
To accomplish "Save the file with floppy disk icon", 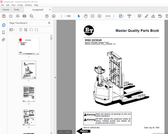I will pyautogui.click(x=4, y=16).
